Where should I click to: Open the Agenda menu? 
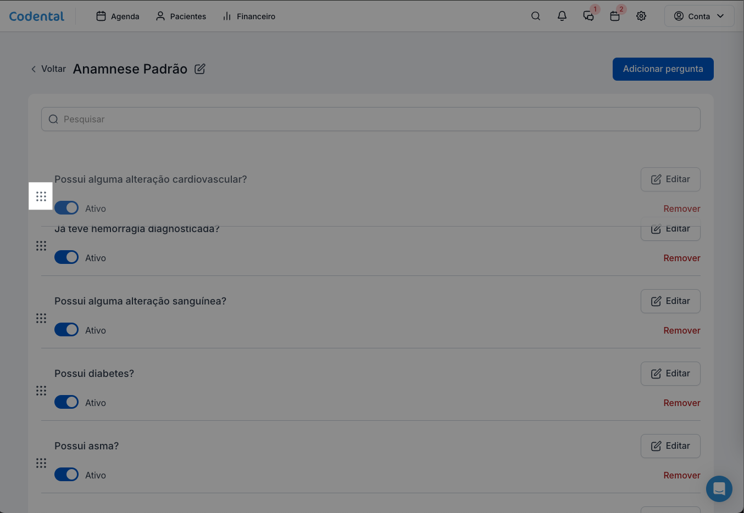pos(118,16)
